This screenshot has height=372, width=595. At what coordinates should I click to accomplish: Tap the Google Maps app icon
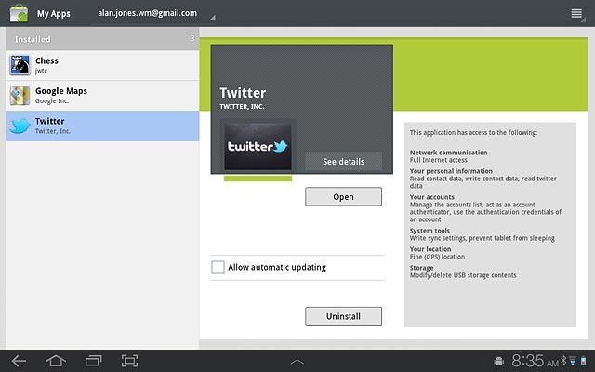[20, 96]
